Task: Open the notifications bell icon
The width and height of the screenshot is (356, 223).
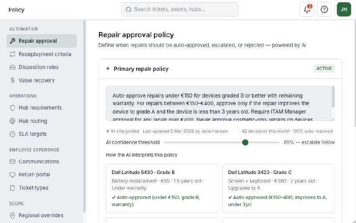Action: [307, 9]
